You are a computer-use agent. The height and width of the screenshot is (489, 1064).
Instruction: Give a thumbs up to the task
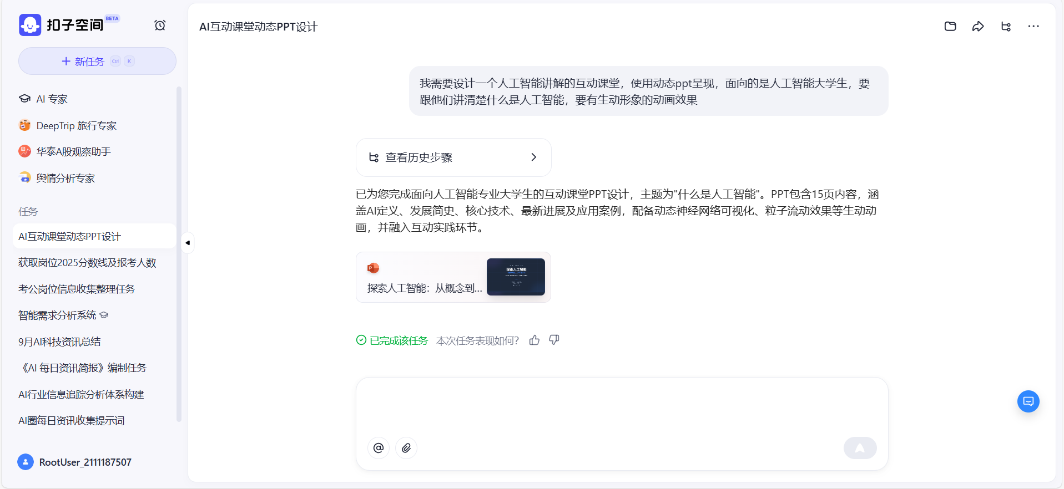pos(534,340)
